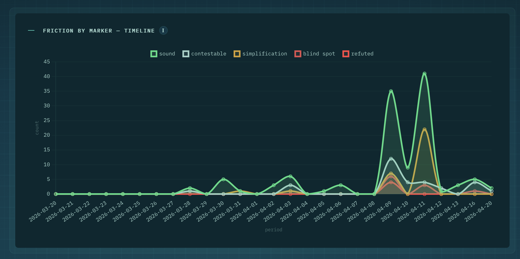This screenshot has width=520, height=259.
Task: Toggle the simplification legend box
Action: pyautogui.click(x=237, y=54)
